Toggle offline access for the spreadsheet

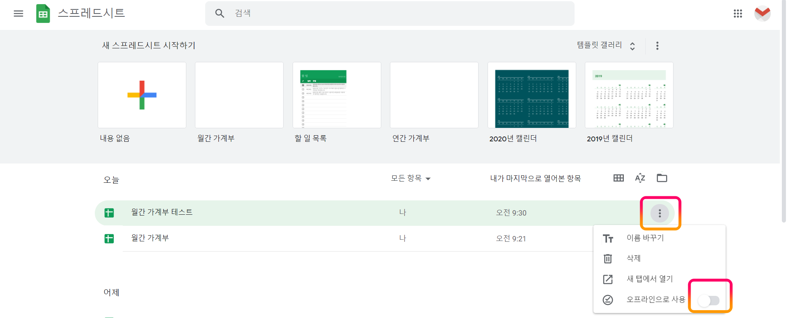point(710,300)
